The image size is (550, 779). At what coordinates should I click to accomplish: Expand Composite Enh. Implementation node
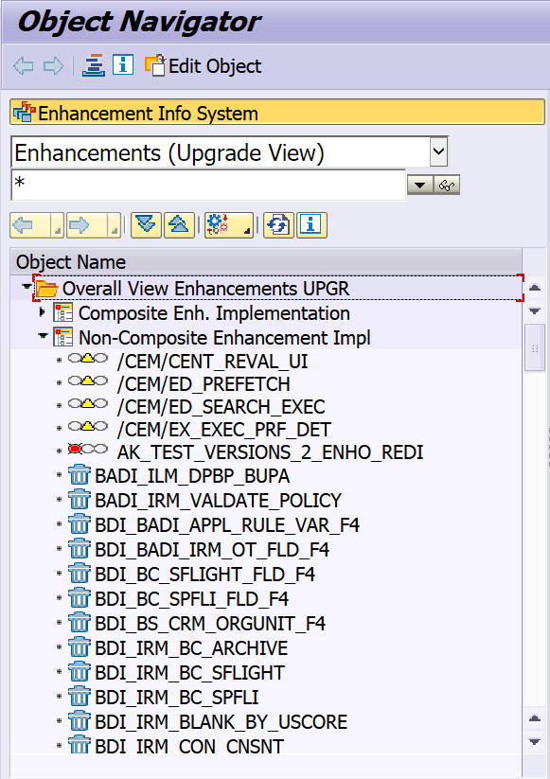tap(43, 312)
